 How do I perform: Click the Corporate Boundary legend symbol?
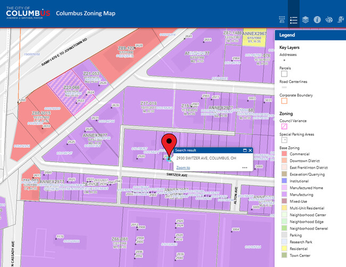[284, 101]
